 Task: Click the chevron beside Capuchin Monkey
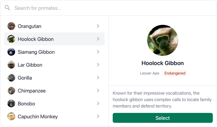[x=98, y=116]
